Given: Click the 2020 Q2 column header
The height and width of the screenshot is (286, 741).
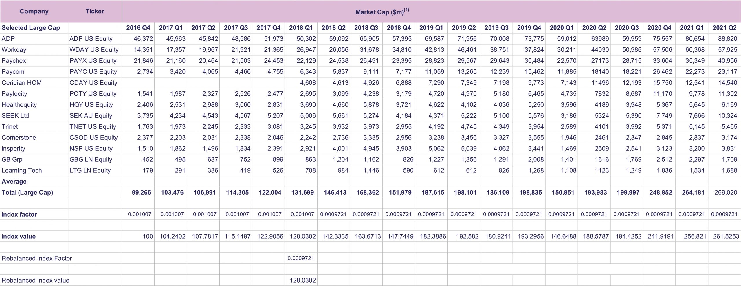Looking at the screenshot, I should coord(594,28).
